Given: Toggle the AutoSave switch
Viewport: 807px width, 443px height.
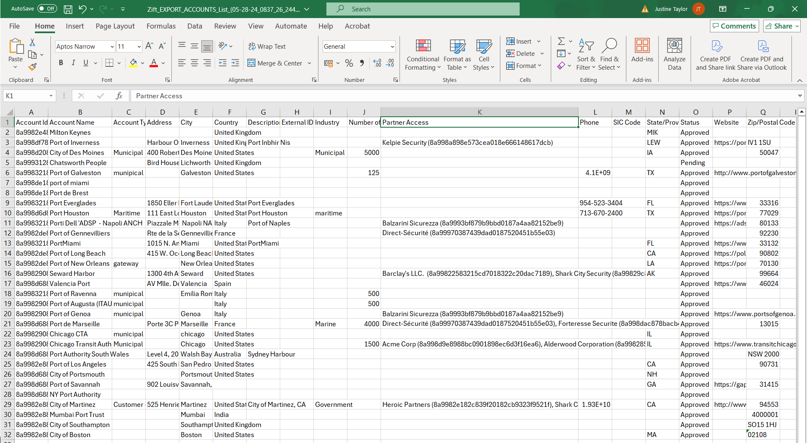Looking at the screenshot, I should click(x=47, y=9).
